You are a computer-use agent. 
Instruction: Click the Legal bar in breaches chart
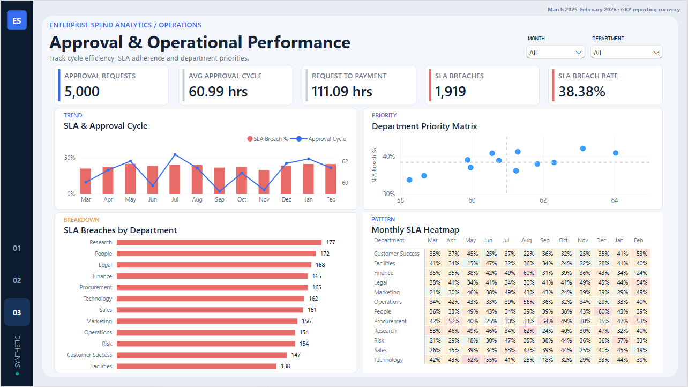pyautogui.click(x=214, y=265)
